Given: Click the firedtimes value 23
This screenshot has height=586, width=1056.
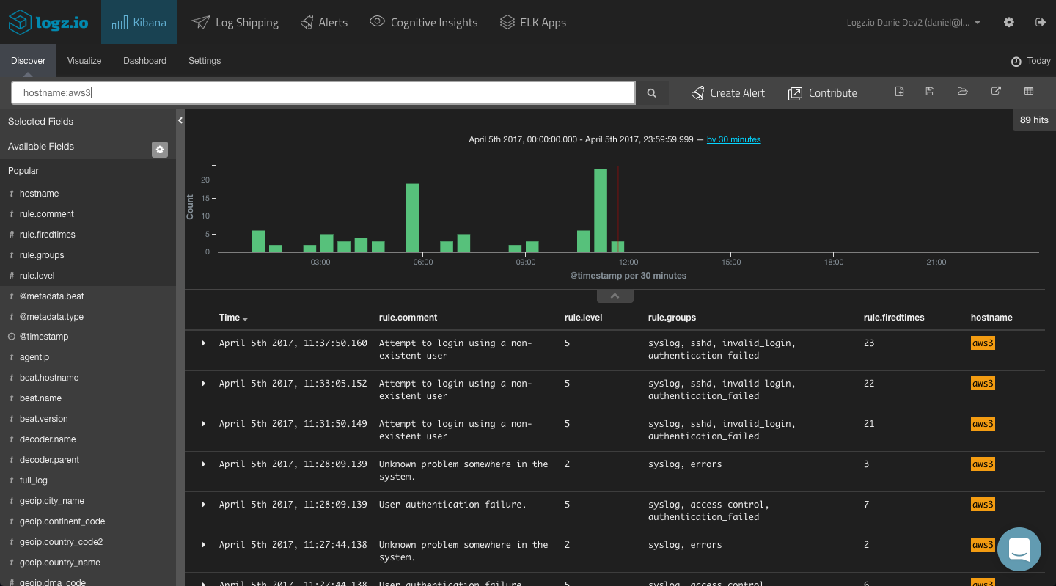Looking at the screenshot, I should point(869,343).
